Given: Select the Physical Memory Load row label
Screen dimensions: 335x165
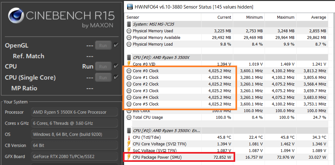Looking at the screenshot, I should point(153,44).
